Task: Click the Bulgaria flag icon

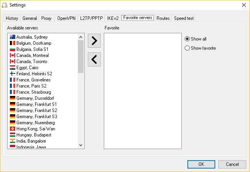Action: tap(13, 49)
